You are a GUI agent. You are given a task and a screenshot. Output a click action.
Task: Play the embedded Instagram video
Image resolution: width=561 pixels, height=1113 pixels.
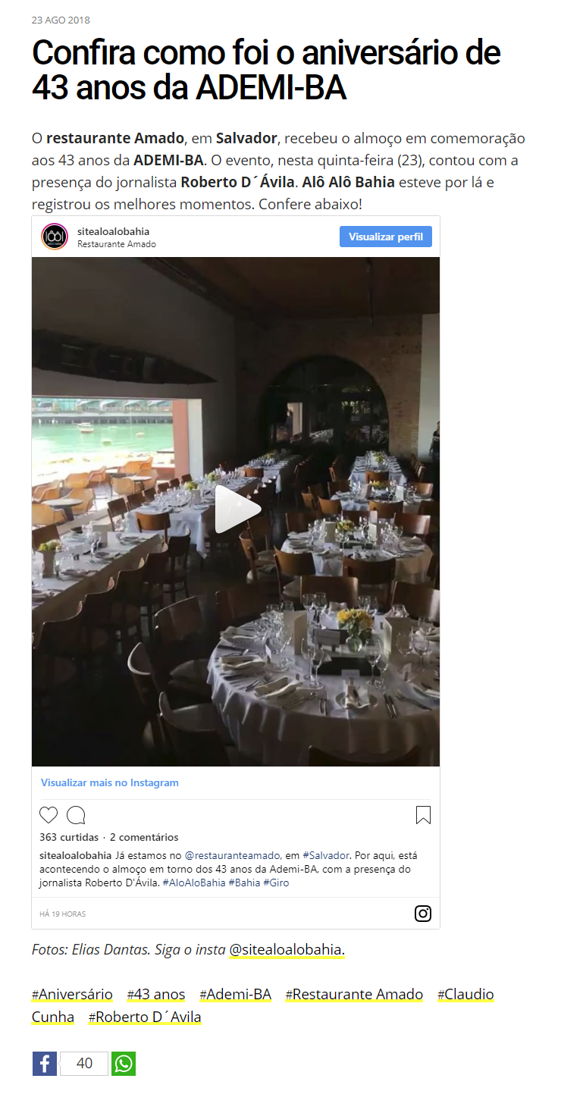tap(236, 510)
